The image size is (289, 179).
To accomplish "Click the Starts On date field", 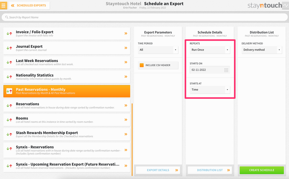I will [210, 70].
